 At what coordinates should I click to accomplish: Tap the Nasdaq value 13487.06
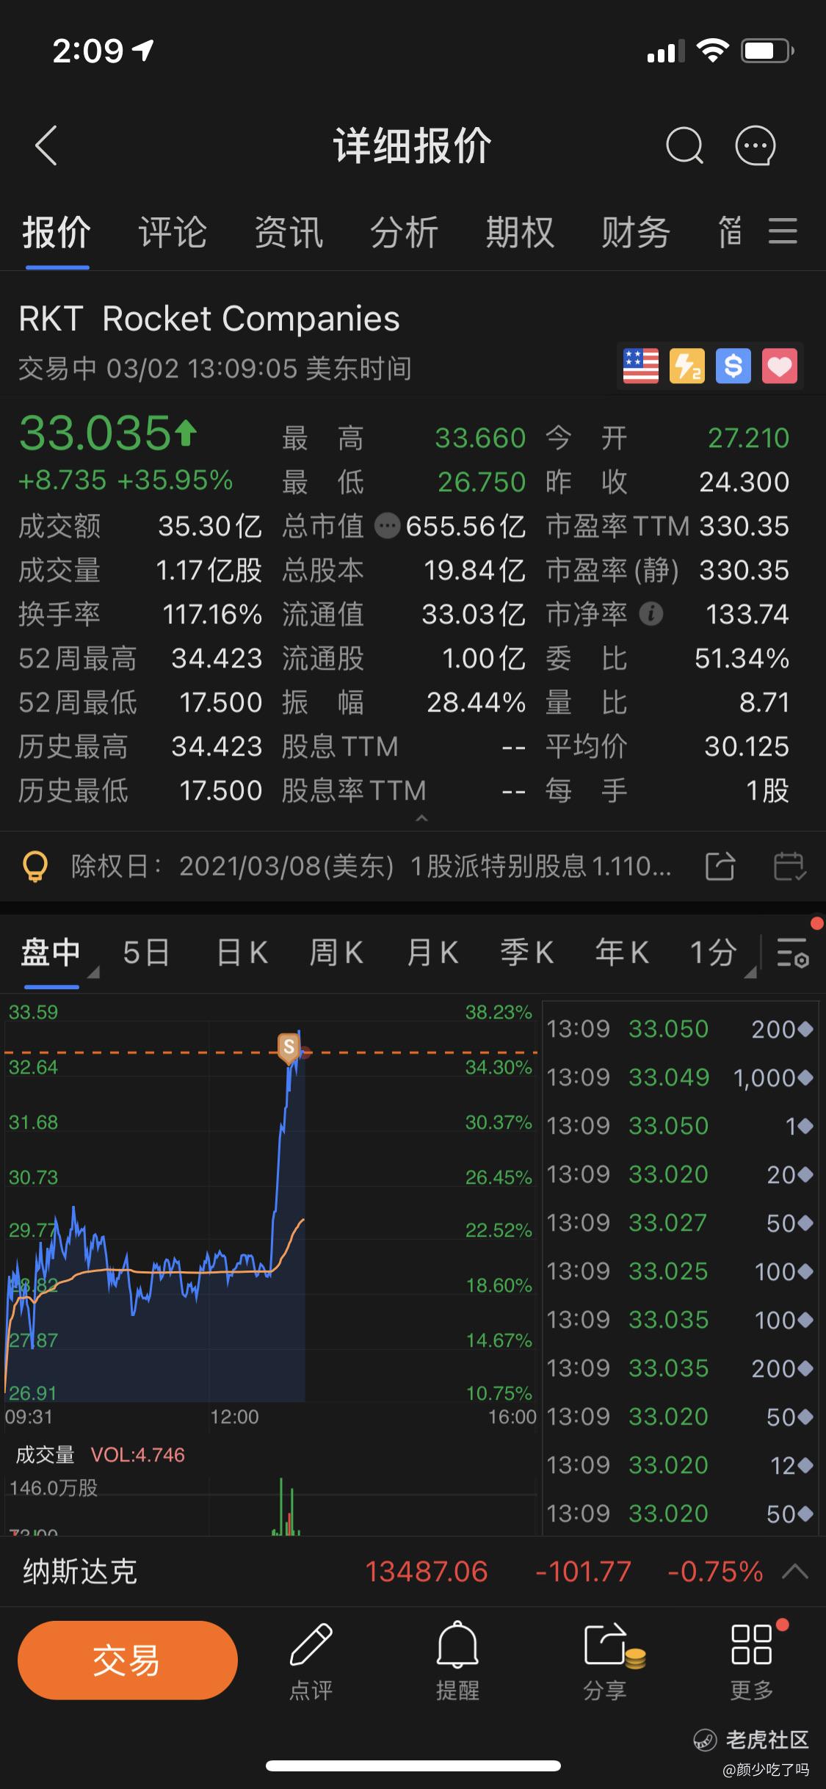coord(427,1572)
